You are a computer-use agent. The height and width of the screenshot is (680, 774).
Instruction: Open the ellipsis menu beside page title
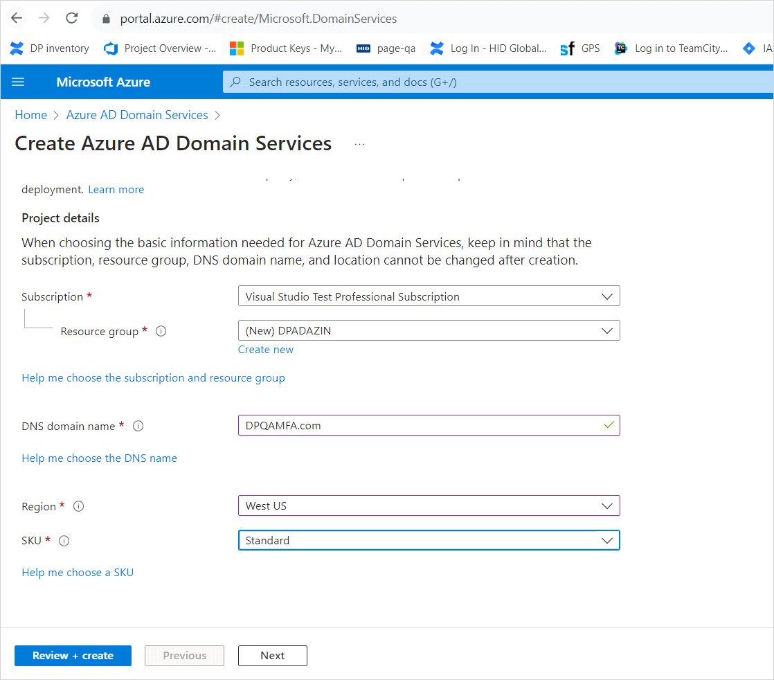pos(359,144)
